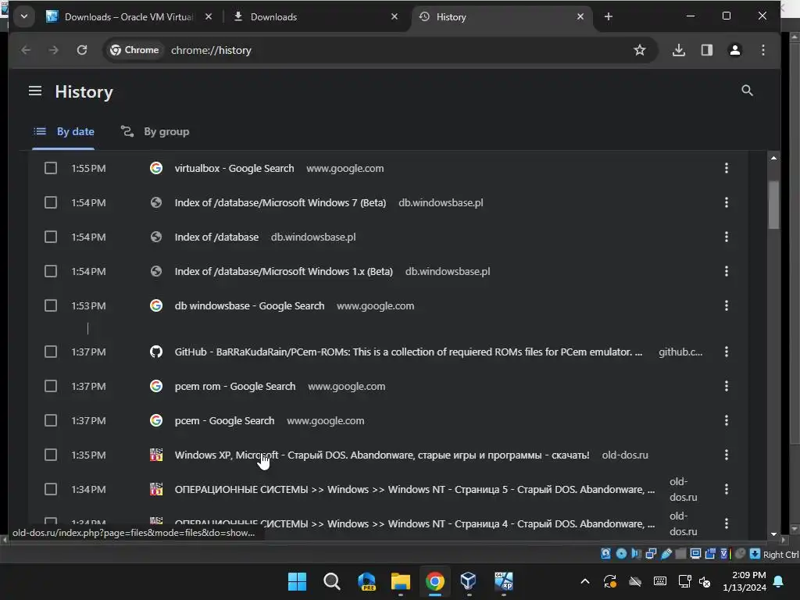
Task: Select checkbox for Windows 1.x (Beta) index entry
Action: coord(51,271)
